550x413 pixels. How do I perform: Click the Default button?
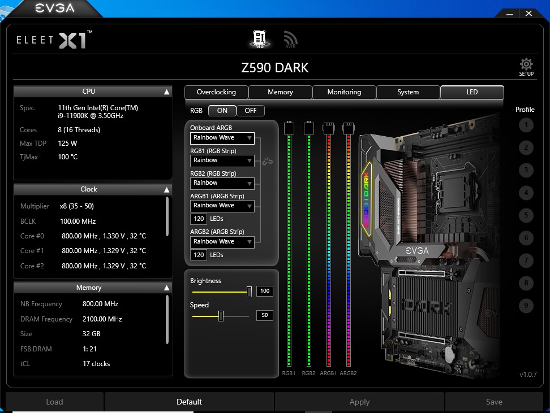coord(189,402)
